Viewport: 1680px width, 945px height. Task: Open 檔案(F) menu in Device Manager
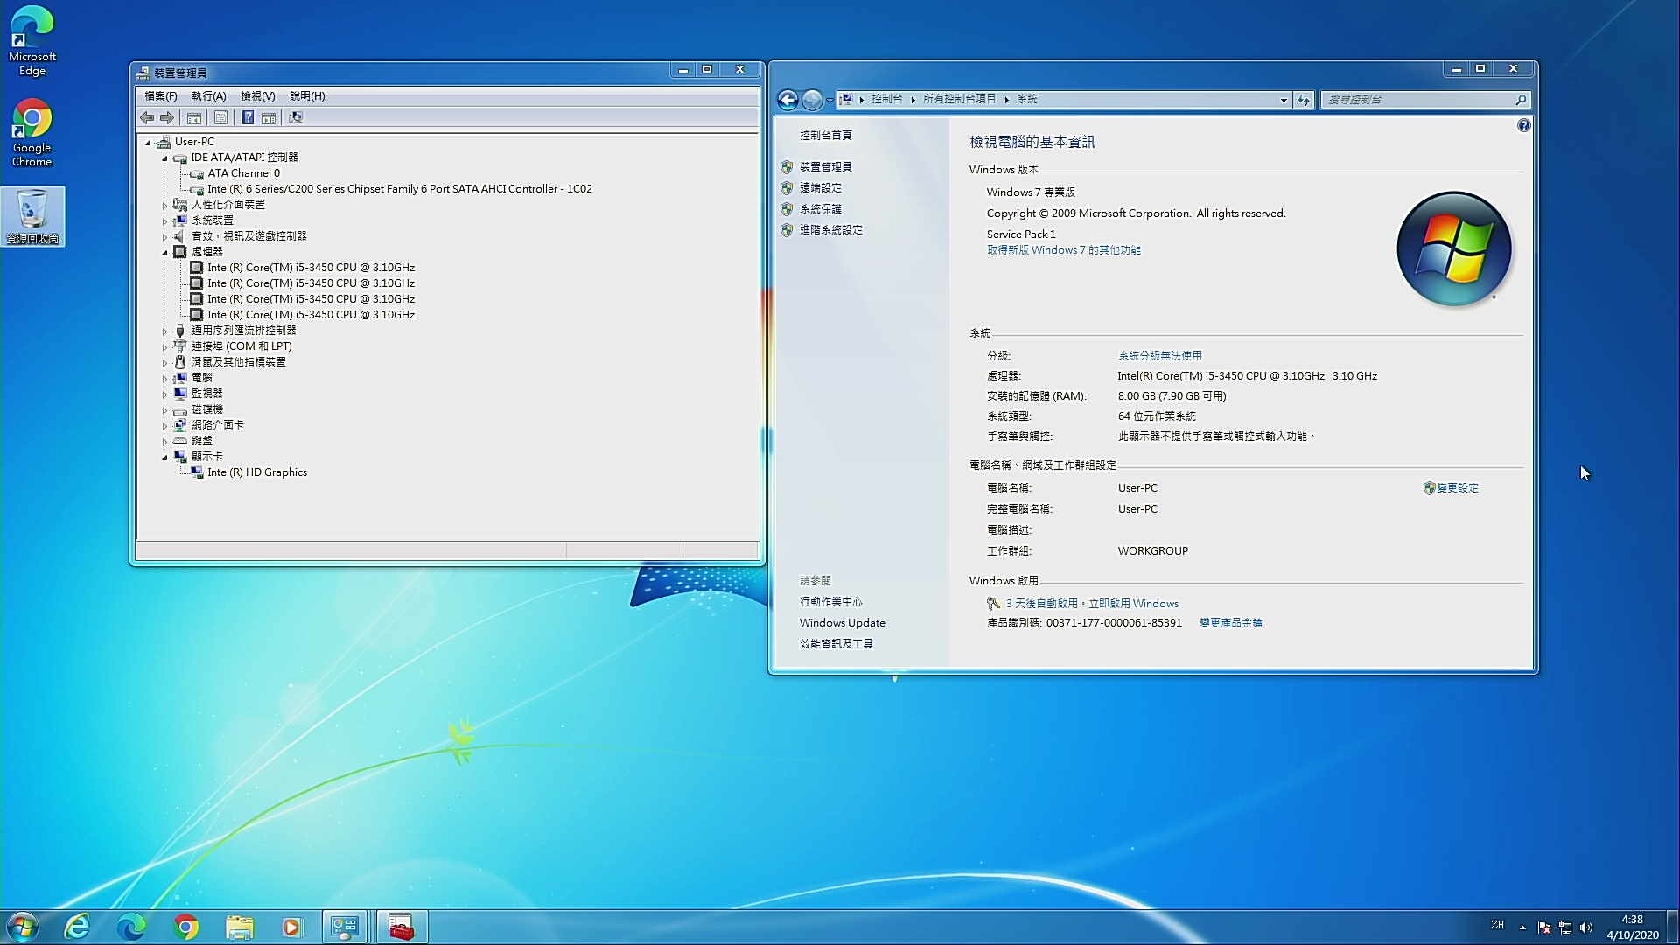[x=161, y=96]
